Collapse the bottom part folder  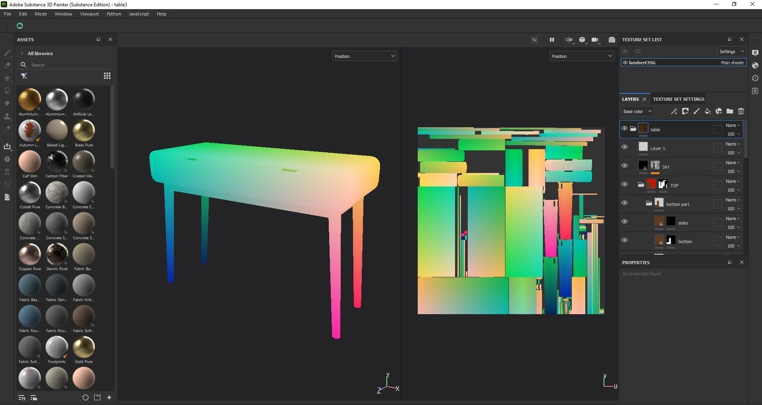click(649, 203)
